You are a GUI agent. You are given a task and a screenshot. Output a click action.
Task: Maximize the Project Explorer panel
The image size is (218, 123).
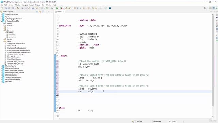click(x=52, y=12)
